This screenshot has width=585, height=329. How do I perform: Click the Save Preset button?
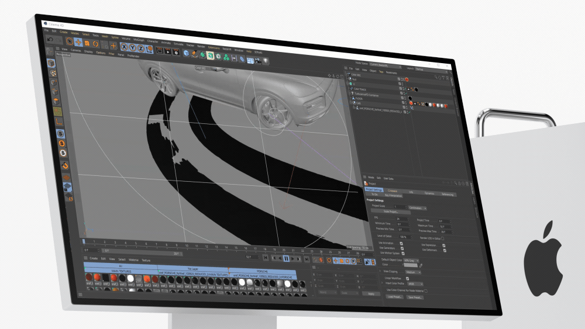click(415, 297)
